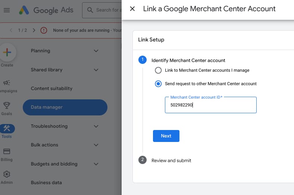Select Send request to other Merchant Center account
The image size is (294, 195).
[x=158, y=84]
